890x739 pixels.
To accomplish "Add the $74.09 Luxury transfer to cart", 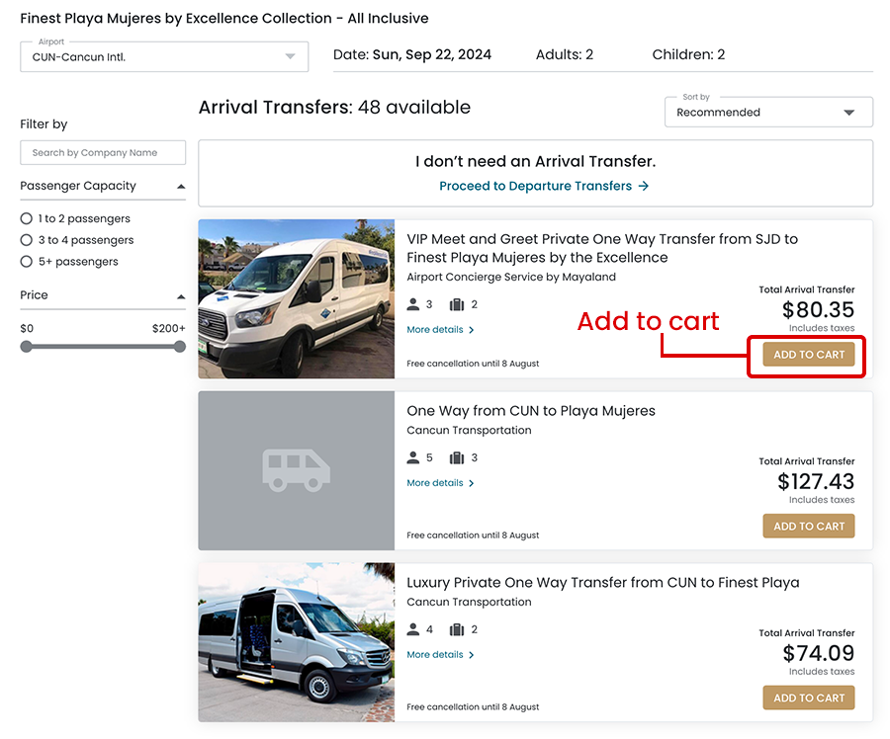I will tap(808, 698).
